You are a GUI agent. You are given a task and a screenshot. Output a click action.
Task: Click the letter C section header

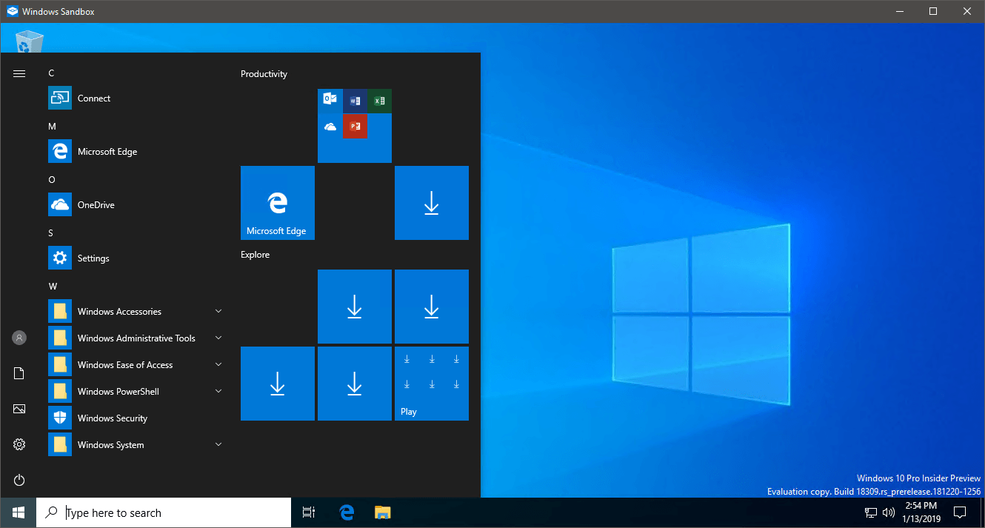tap(51, 73)
